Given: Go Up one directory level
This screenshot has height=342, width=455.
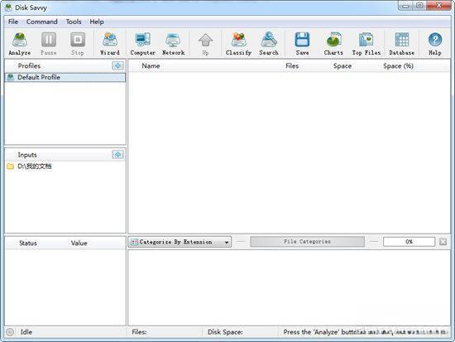Looking at the screenshot, I should pyautogui.click(x=205, y=44).
